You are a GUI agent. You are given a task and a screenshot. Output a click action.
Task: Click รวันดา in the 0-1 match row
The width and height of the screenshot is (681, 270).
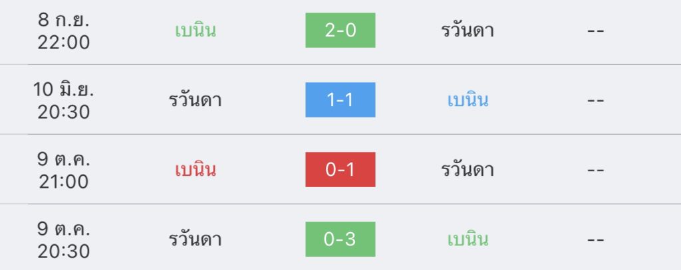468,170
